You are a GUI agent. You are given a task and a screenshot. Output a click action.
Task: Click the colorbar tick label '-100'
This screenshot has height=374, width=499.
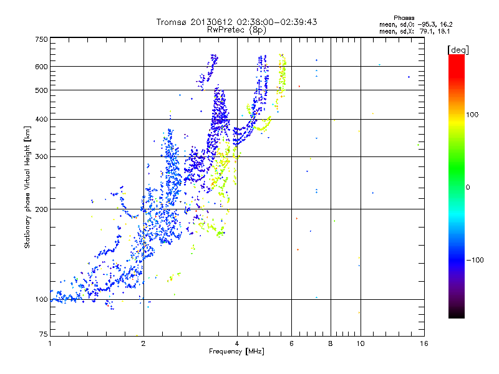pos(475,260)
